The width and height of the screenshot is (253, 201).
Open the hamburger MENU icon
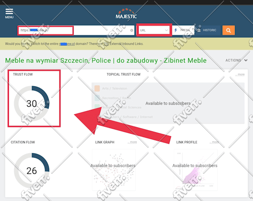(9, 14)
